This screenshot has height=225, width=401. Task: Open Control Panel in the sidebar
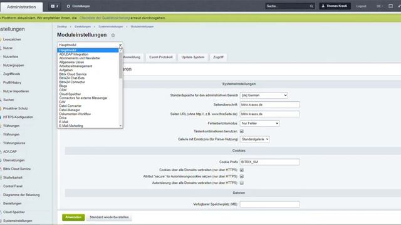[x=13, y=186]
